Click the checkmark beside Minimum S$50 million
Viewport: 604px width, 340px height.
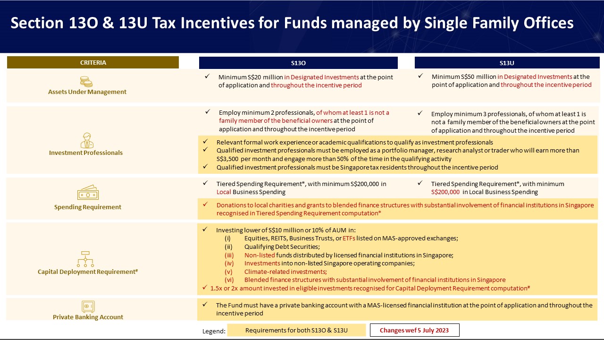[421, 76]
